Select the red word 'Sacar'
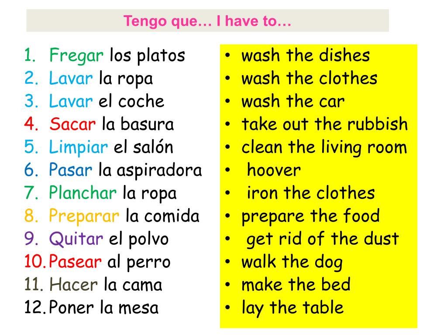447x335 pixels. point(72,124)
